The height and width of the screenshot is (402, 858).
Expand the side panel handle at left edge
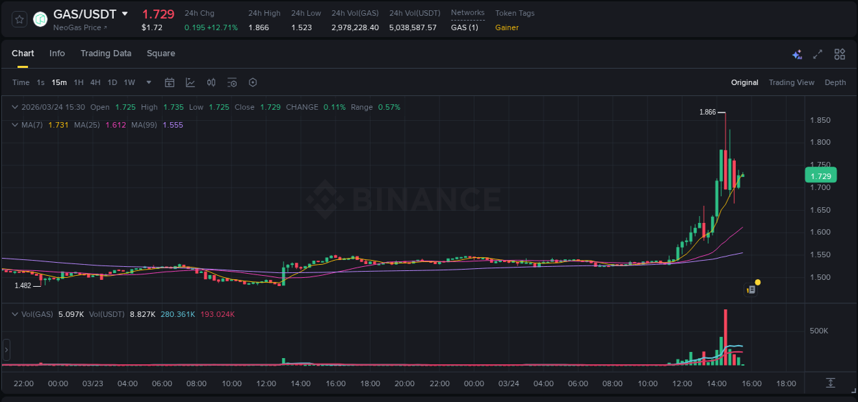pyautogui.click(x=6, y=350)
